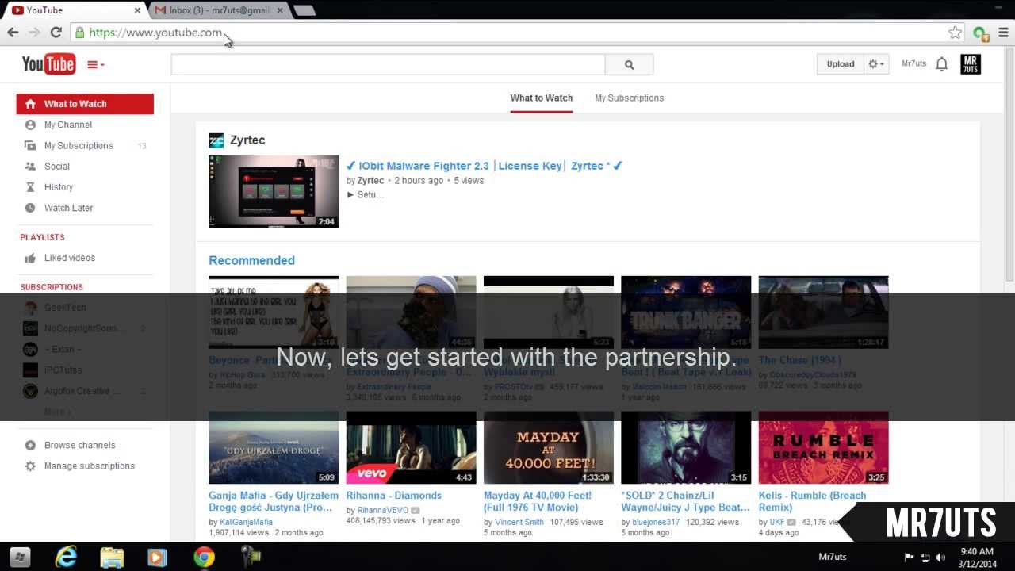
Task: Switch to the What to Watch tab
Action: [x=542, y=98]
